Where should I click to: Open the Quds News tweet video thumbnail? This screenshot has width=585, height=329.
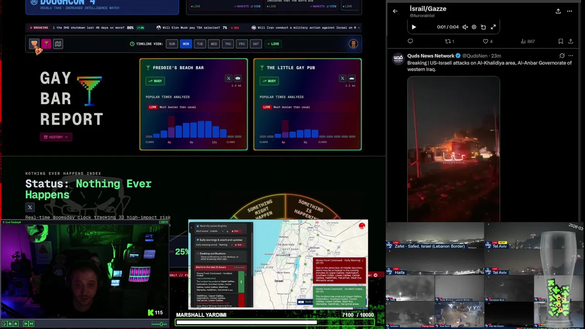click(x=453, y=149)
